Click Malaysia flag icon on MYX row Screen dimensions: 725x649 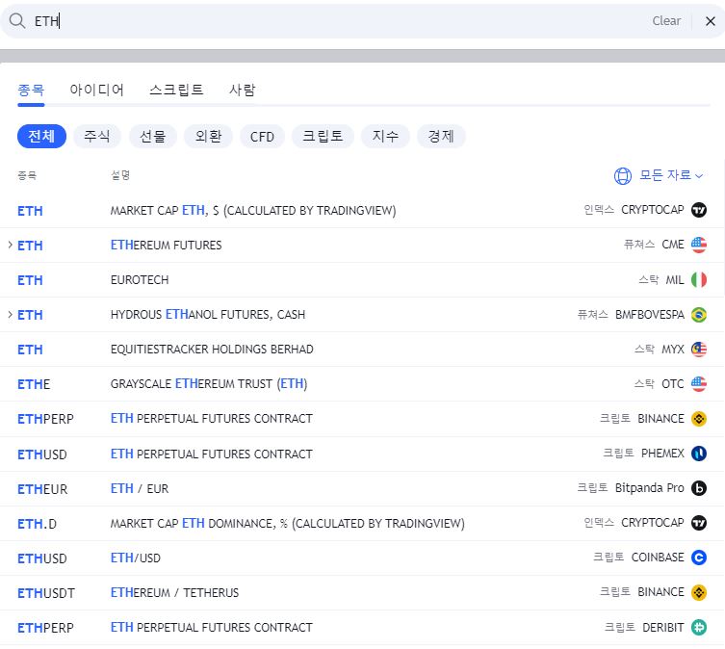point(699,350)
